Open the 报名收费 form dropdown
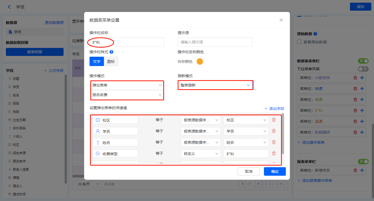 (x=127, y=95)
